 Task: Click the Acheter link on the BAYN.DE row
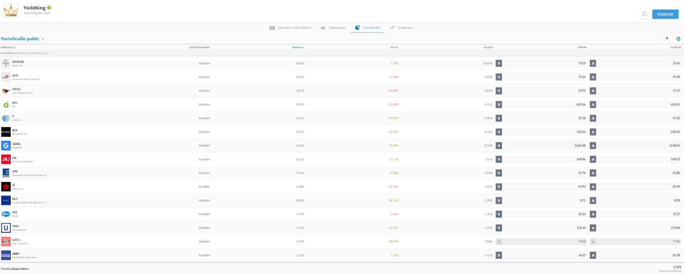pyautogui.click(x=204, y=63)
